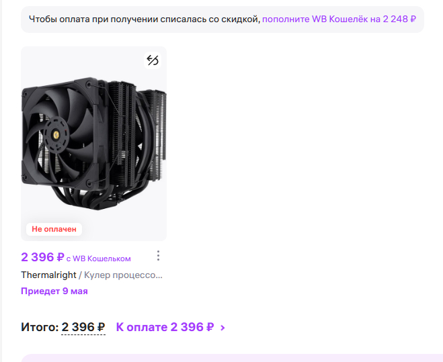
Task: Click the purple 2 396 ₽ product price
Action: [42, 257]
